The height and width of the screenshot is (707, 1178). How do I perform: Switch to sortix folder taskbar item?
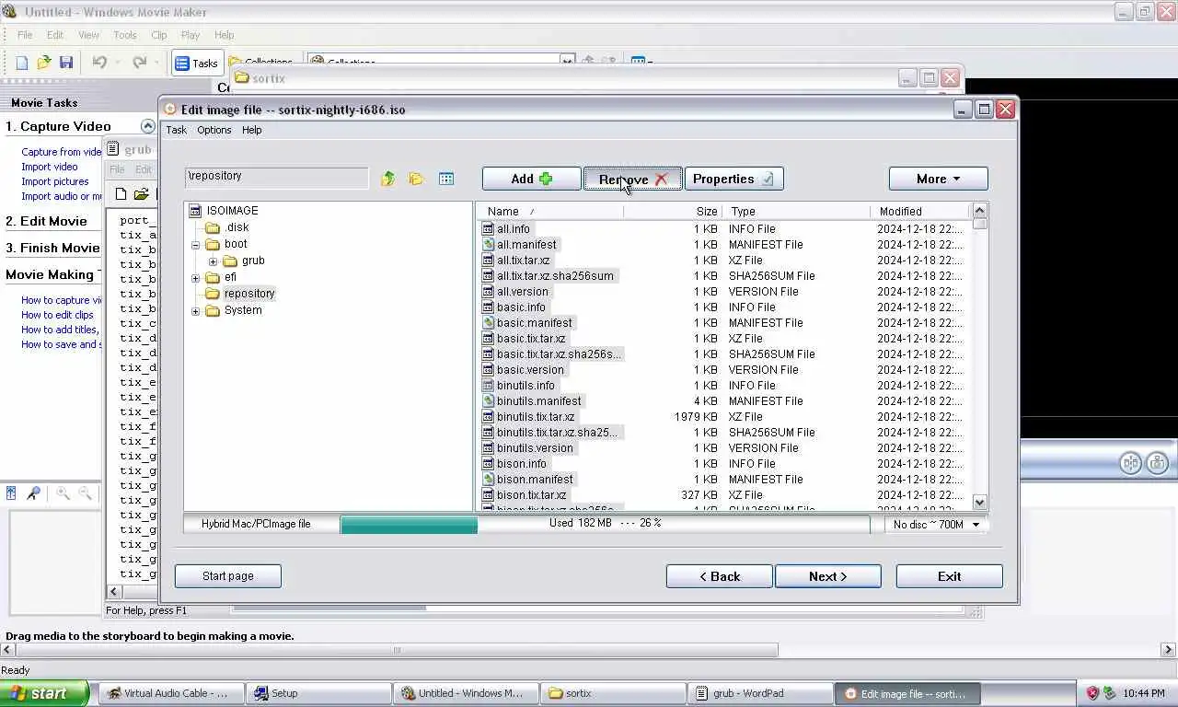pos(614,693)
